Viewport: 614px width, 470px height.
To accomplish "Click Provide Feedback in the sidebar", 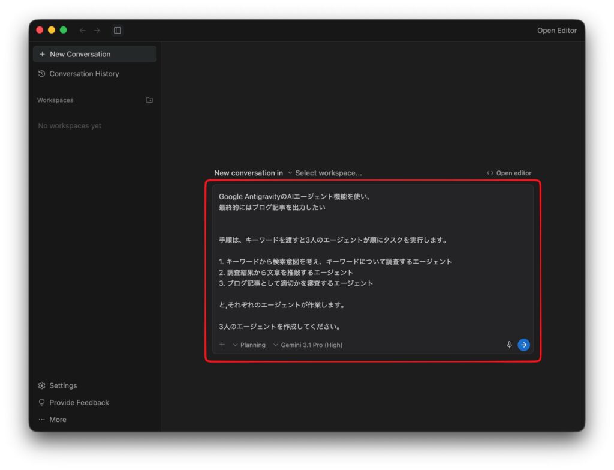I will [x=79, y=403].
